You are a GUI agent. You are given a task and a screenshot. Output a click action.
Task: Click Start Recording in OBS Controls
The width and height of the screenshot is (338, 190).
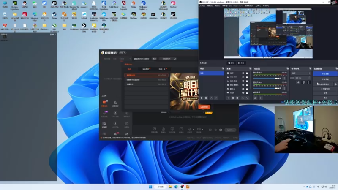click(325, 79)
